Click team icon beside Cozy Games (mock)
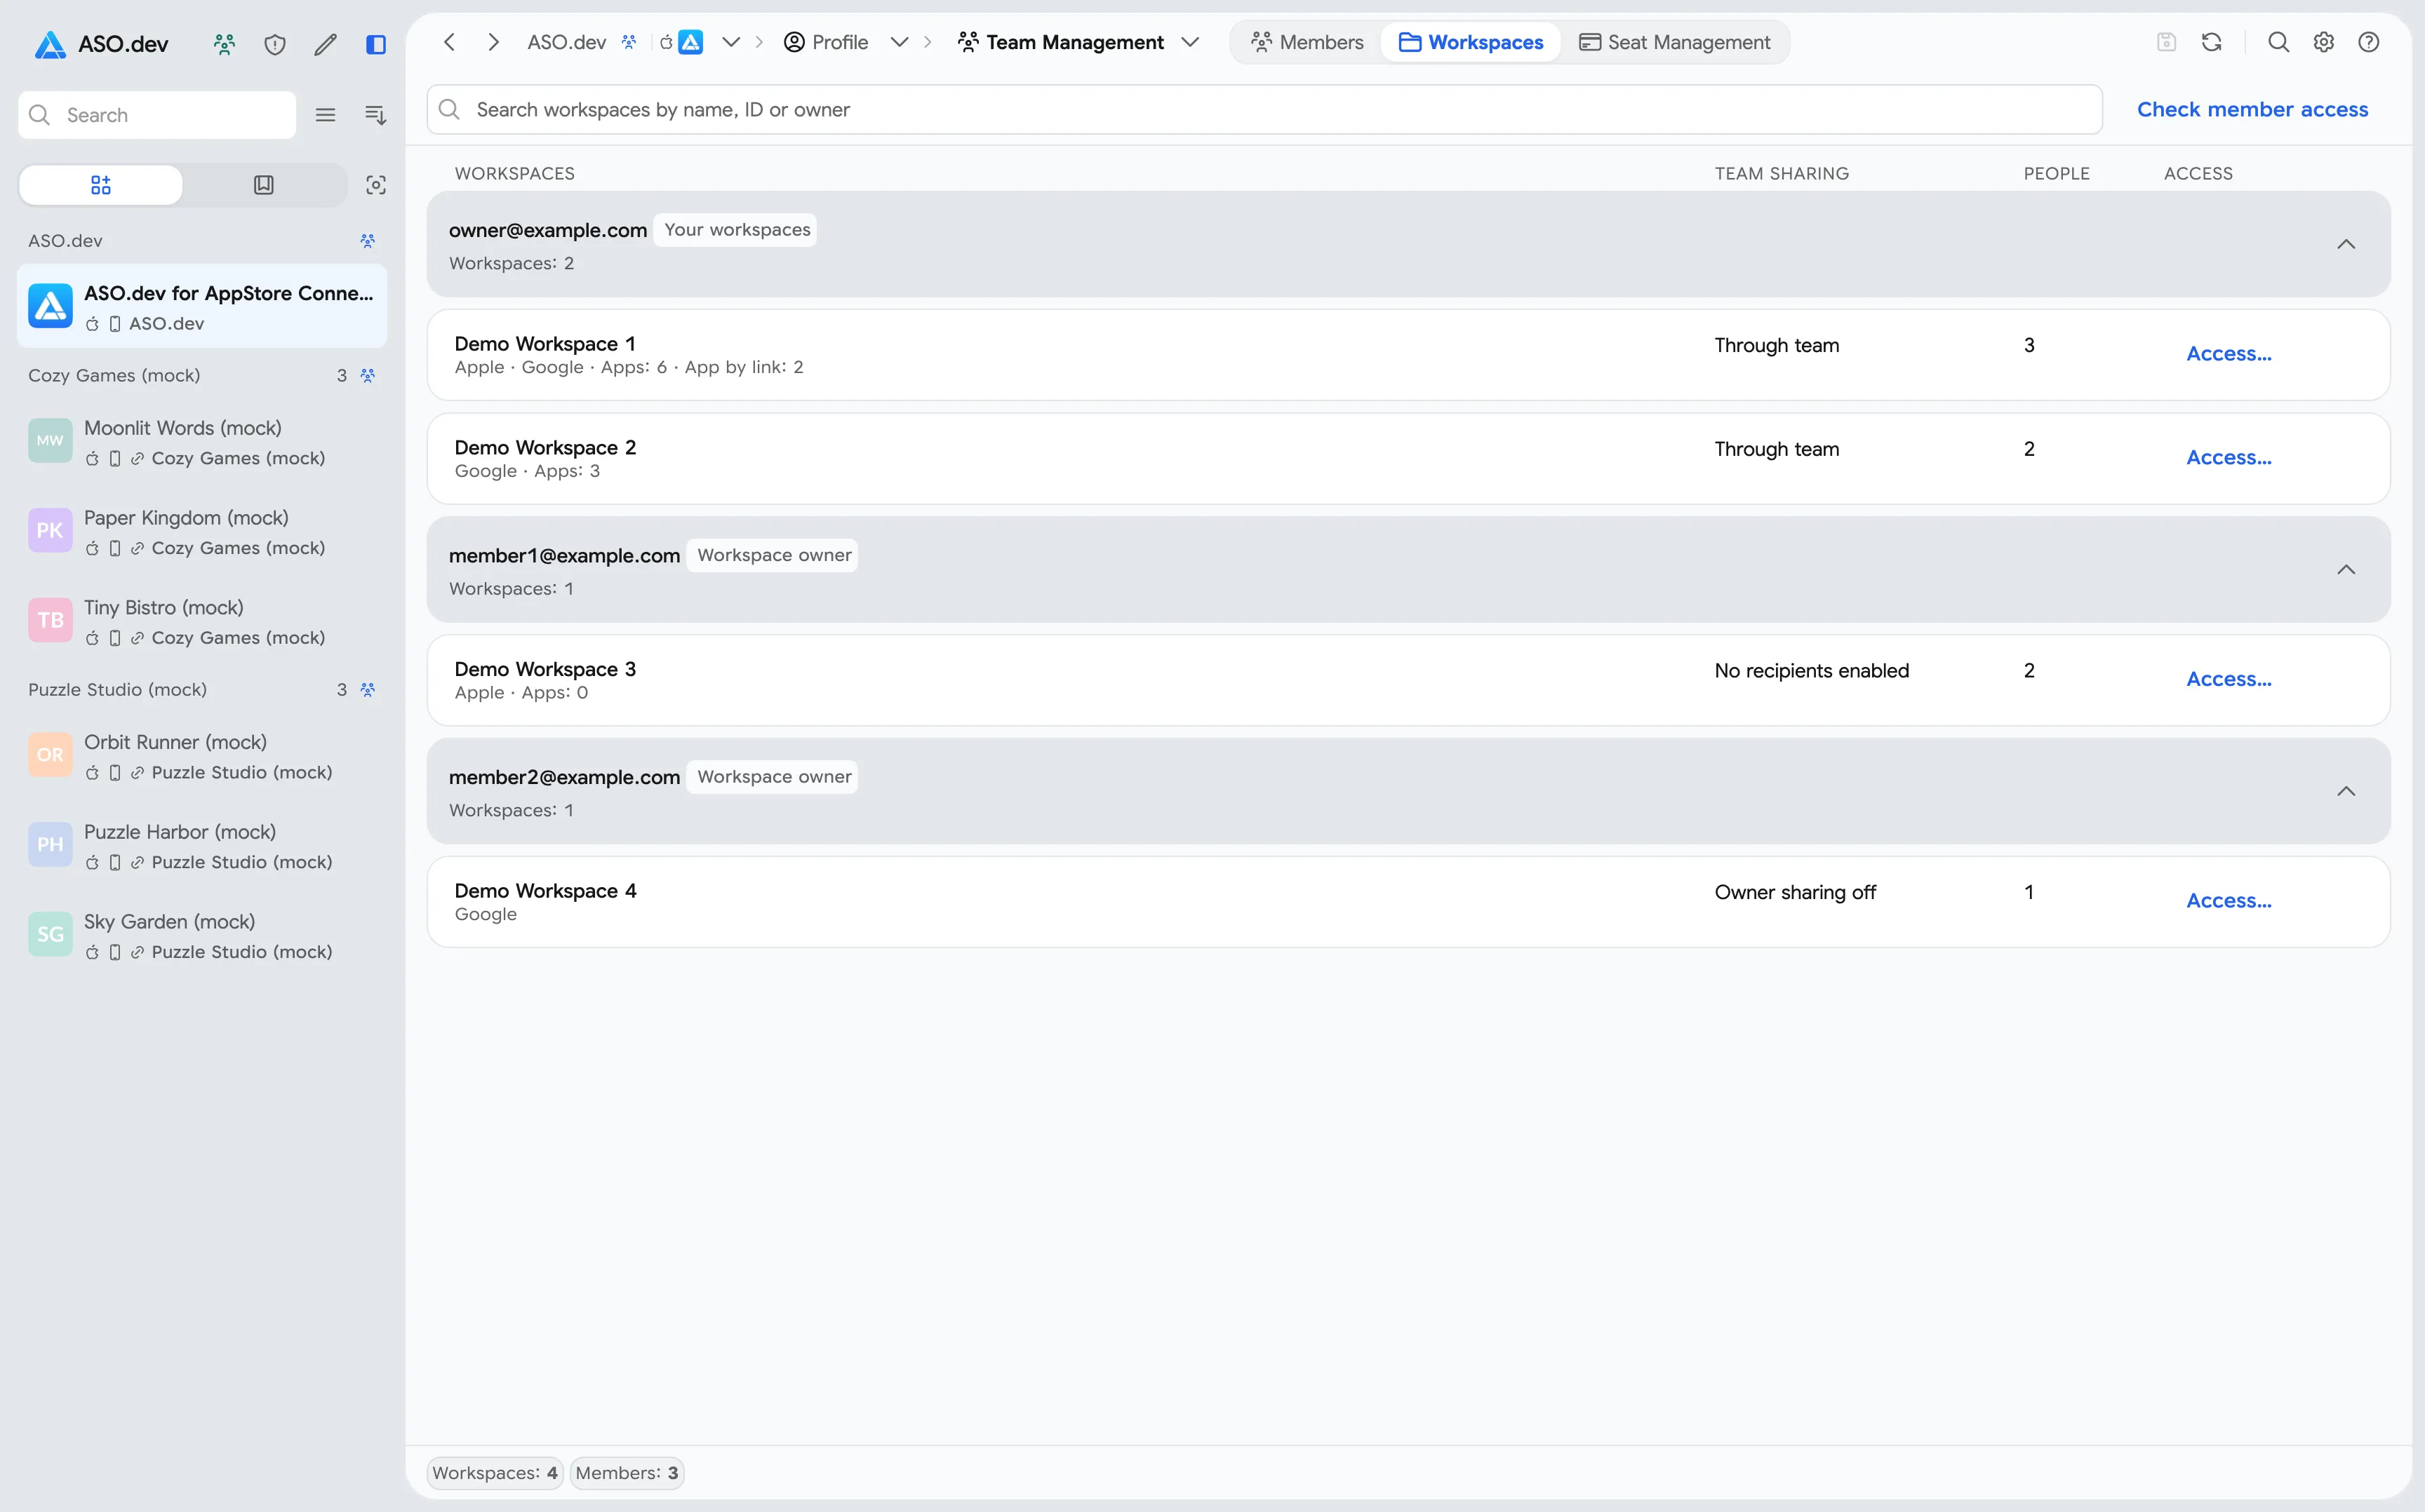Screen dimensions: 2425x1512 pyautogui.click(x=368, y=376)
